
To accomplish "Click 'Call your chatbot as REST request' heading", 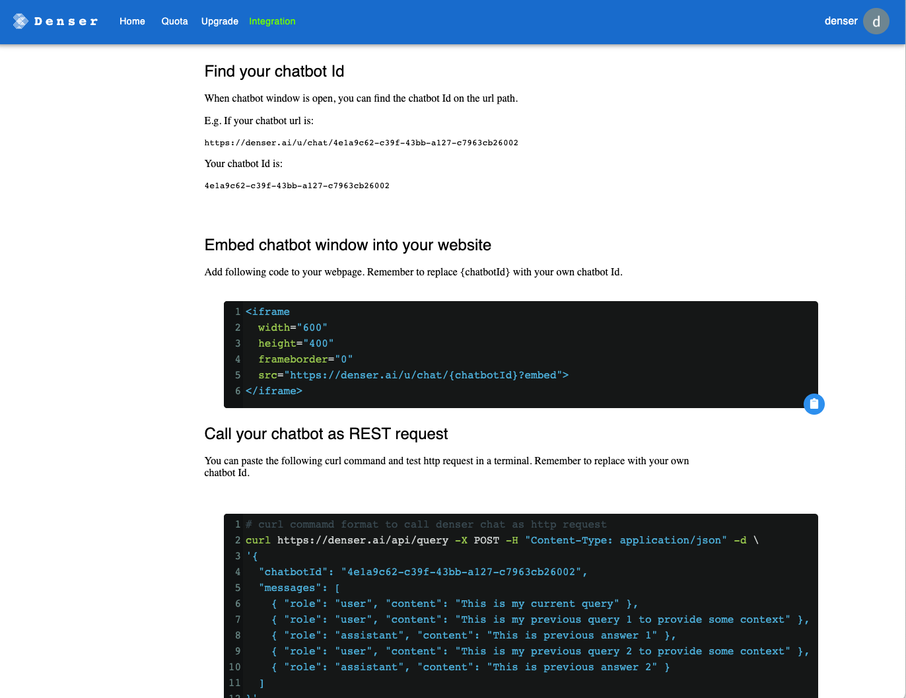I will [x=326, y=434].
